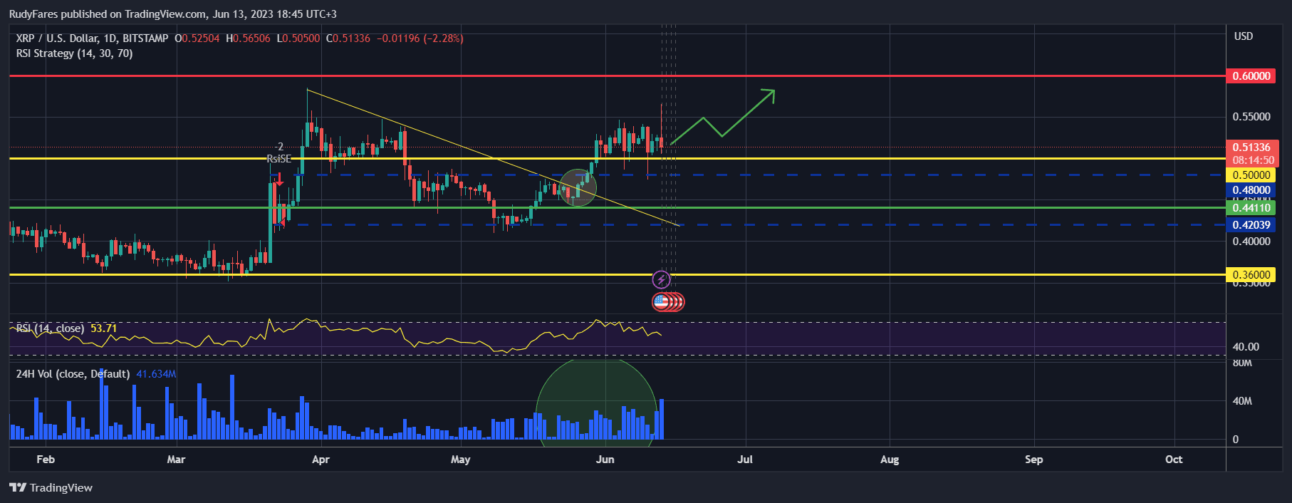Click the red 0.60000 price level label
Image resolution: width=1292 pixels, height=503 pixels.
[x=1251, y=76]
